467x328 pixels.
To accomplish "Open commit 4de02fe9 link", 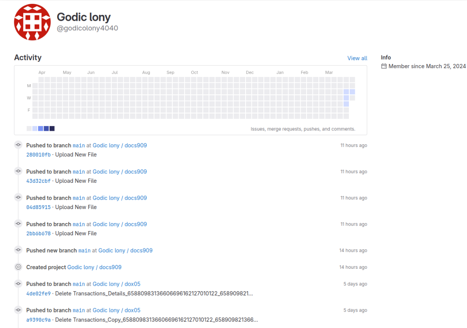I will click(39, 293).
